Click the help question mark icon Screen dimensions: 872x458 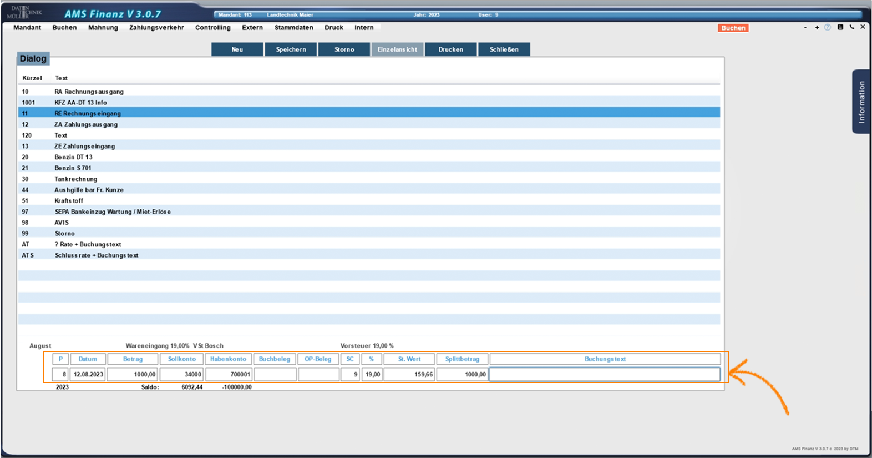pos(828,27)
